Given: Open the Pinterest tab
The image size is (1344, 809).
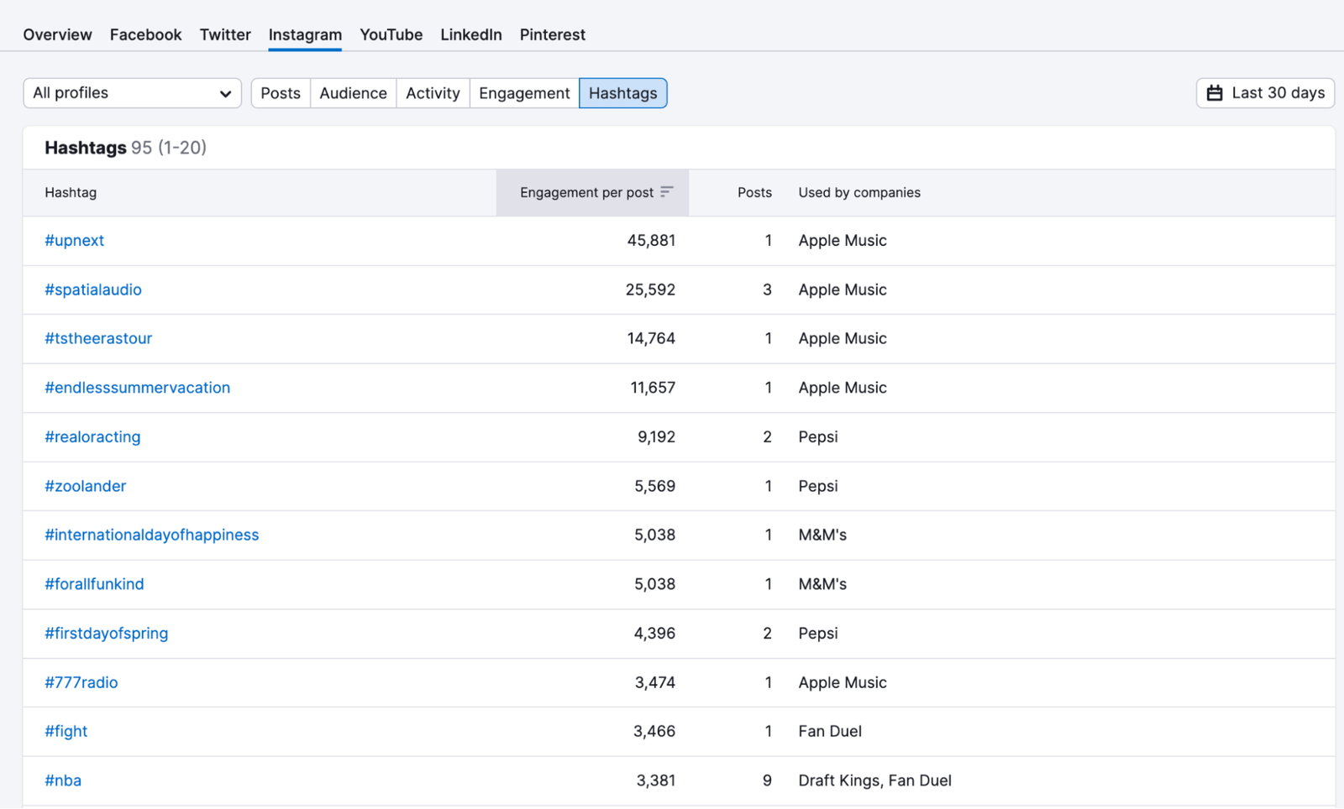Looking at the screenshot, I should (552, 34).
